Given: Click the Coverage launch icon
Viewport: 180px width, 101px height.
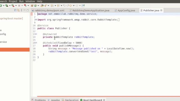Looking at the screenshot, I should [x=7, y=6].
